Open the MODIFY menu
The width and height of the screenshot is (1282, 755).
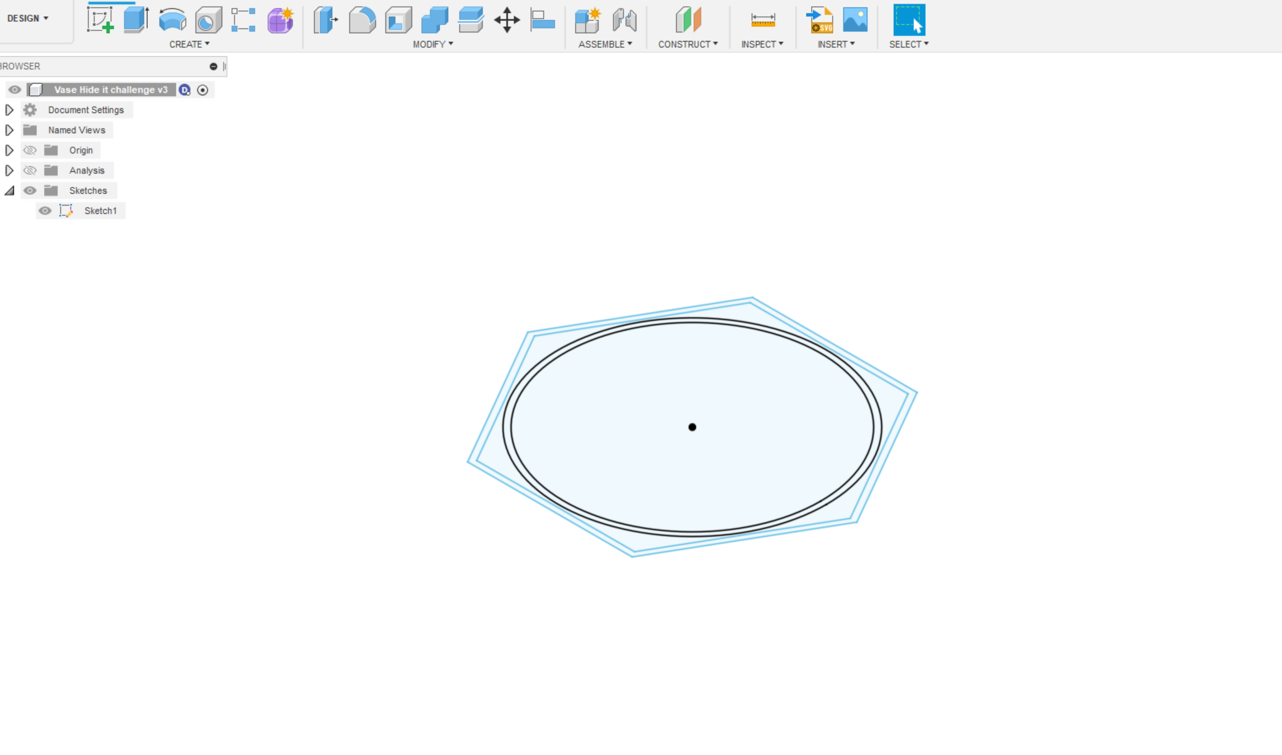(x=433, y=44)
